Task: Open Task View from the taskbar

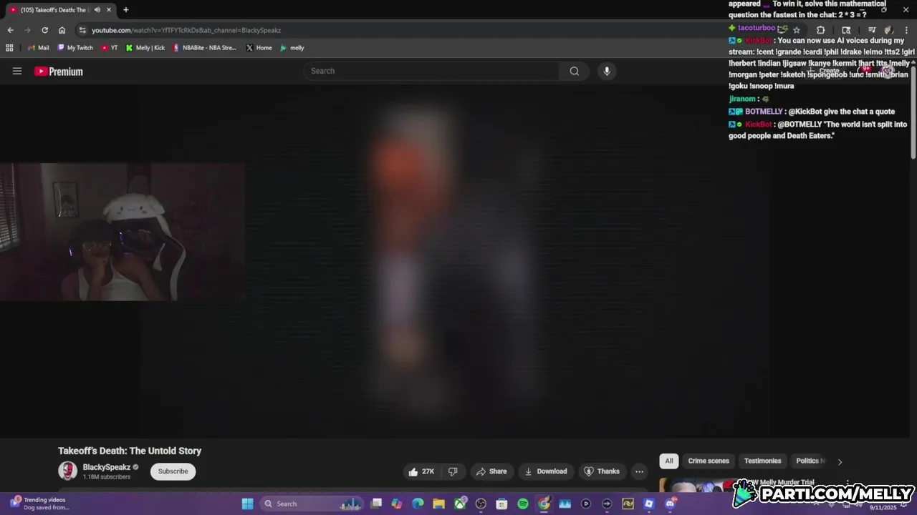Action: (x=376, y=504)
